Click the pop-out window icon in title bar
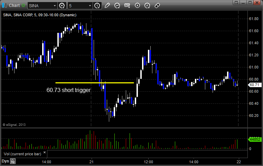Image resolution: width=263 pixels, height=166 pixels. point(236,2)
